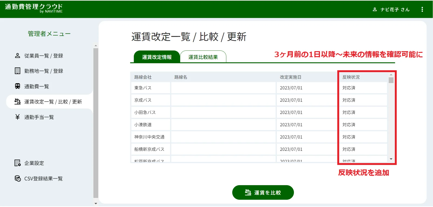Select the 神奈川中央交通 cell
This screenshot has width=433, height=207.
click(151, 137)
